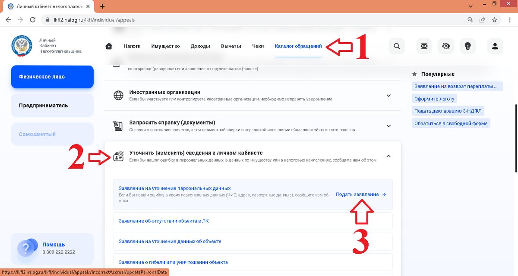Select the Физическое лицо profile

52,77
